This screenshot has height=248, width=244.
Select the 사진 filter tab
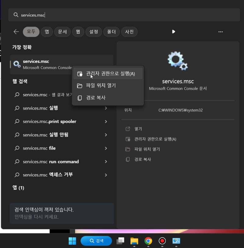129,32
